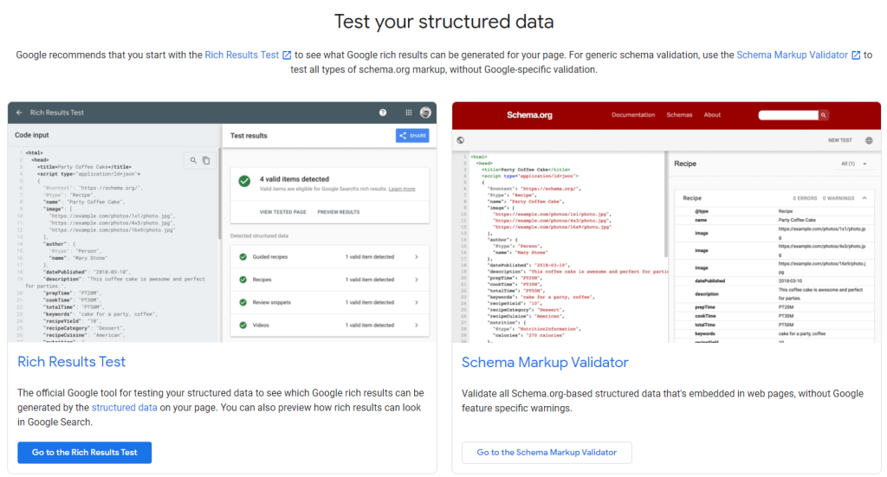The height and width of the screenshot is (477, 887).
Task: Select the Schemas menu item
Action: 679,114
